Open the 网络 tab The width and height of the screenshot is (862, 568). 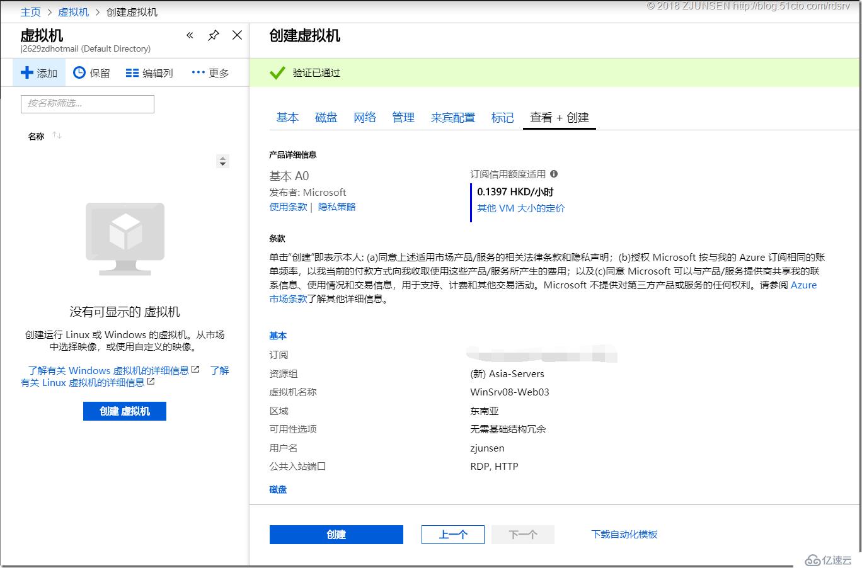click(365, 118)
